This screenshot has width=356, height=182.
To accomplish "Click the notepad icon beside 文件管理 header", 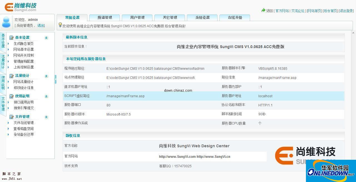I will pyautogui.click(x=11, y=117).
